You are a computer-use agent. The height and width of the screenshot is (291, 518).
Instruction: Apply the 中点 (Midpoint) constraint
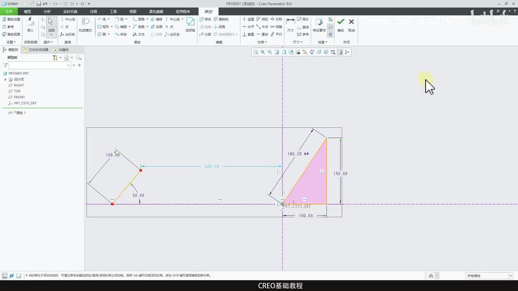coord(262,27)
